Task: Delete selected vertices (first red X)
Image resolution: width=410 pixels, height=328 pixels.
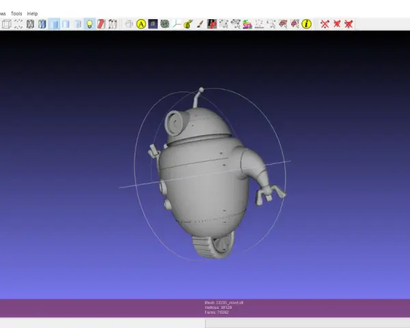Action: point(325,24)
